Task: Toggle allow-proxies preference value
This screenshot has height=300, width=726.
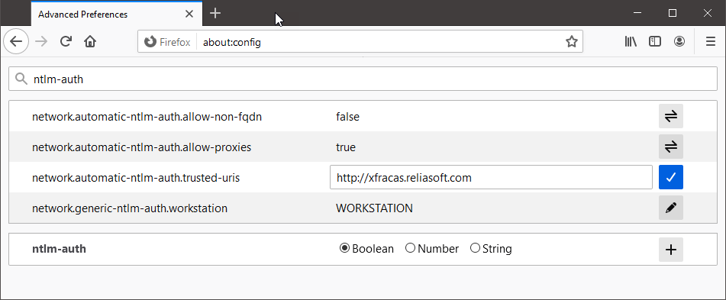Action: (671, 147)
